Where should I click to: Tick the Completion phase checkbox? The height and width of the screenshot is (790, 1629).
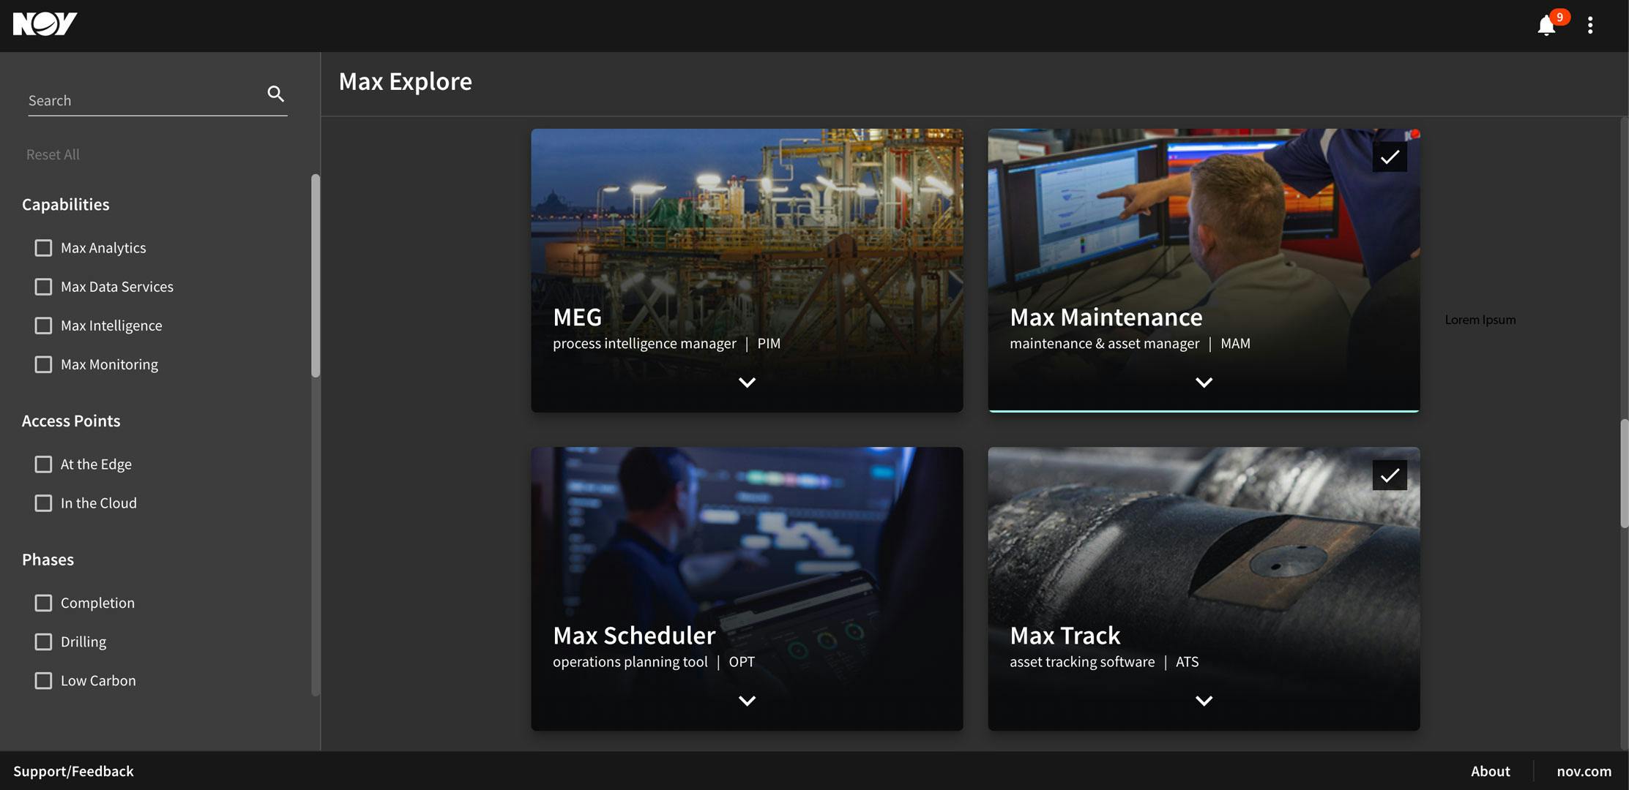click(43, 603)
